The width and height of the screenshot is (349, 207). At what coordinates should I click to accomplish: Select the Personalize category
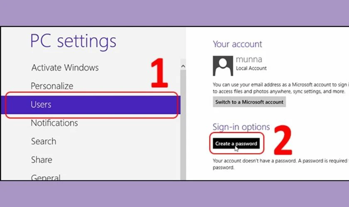pyautogui.click(x=52, y=86)
